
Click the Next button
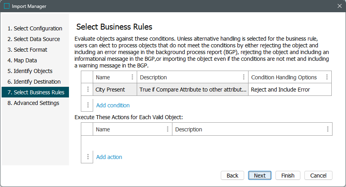[260, 175]
